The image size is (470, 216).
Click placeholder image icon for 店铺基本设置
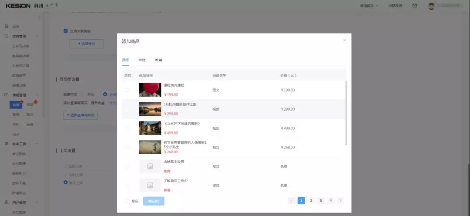tap(150, 166)
